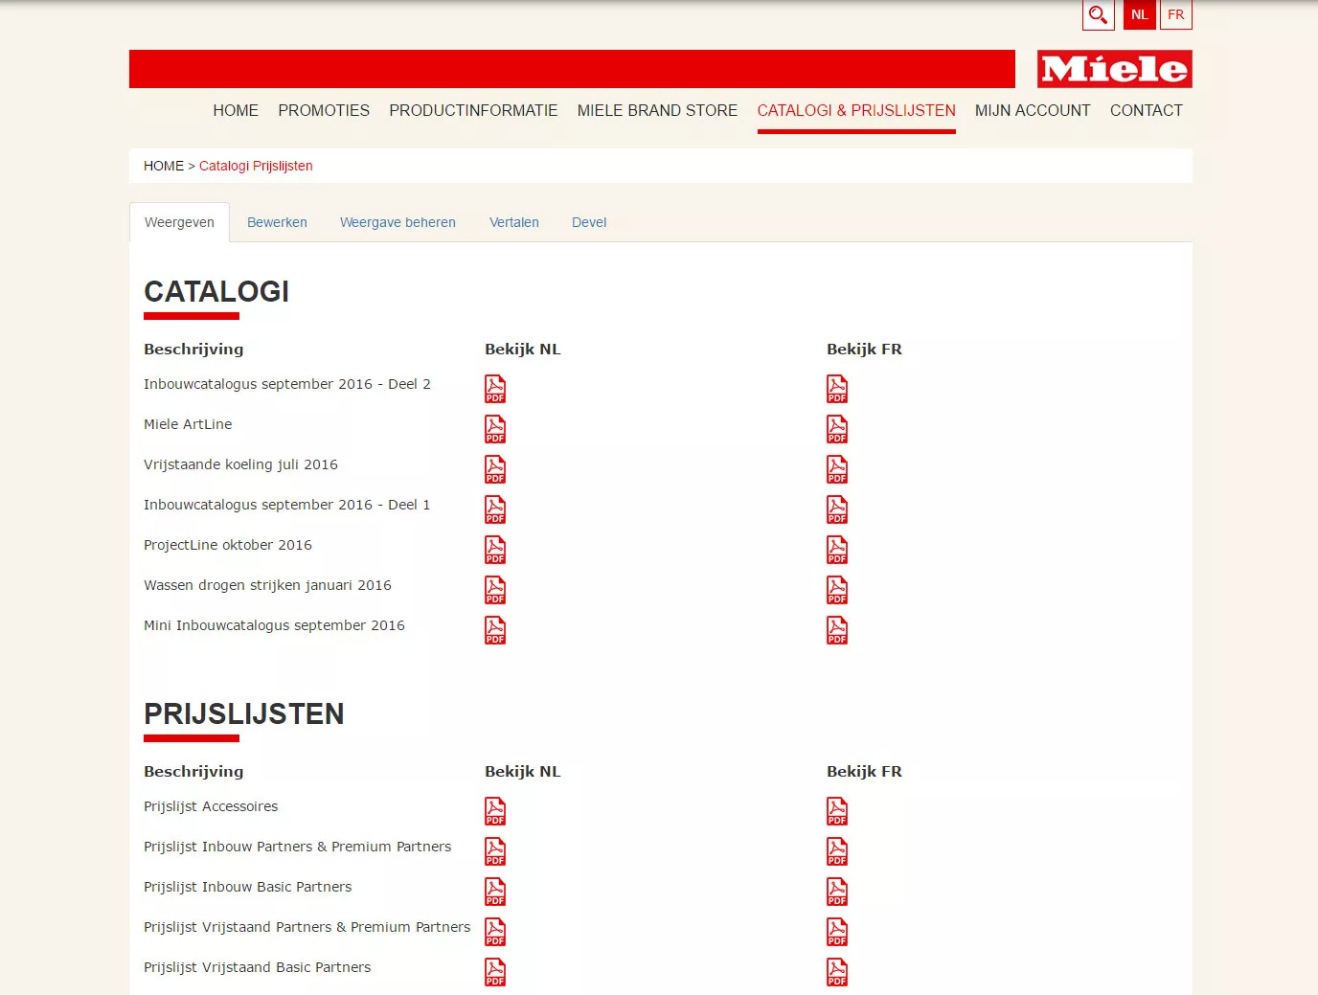
Task: Open NL PDF for Inbouwcatalogus september 2016 - Deel 2
Action: pos(495,389)
